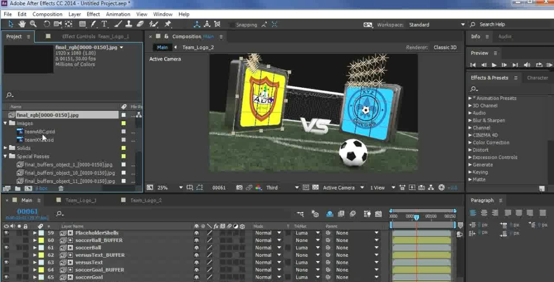
Task: Click the Reset Exposure icon
Action: pos(441,188)
